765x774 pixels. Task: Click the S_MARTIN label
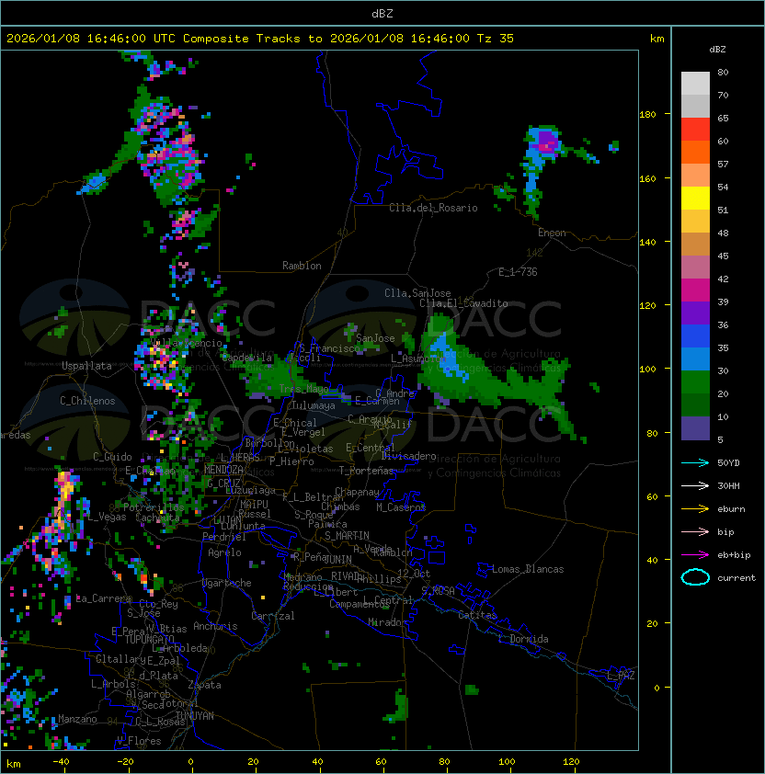(348, 536)
